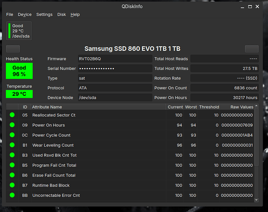Click the Total Host Reads field
The image size is (268, 212).
[224, 59]
